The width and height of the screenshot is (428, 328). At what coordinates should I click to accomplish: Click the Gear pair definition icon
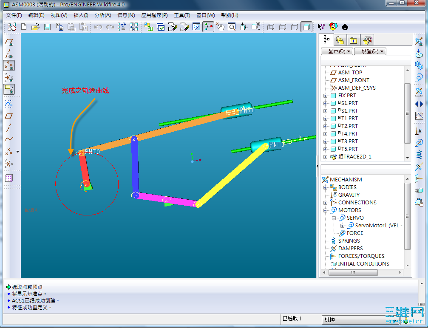pos(419,65)
